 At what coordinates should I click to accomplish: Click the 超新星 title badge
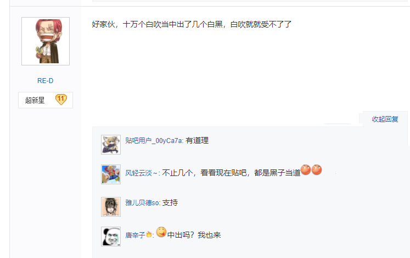coord(35,100)
